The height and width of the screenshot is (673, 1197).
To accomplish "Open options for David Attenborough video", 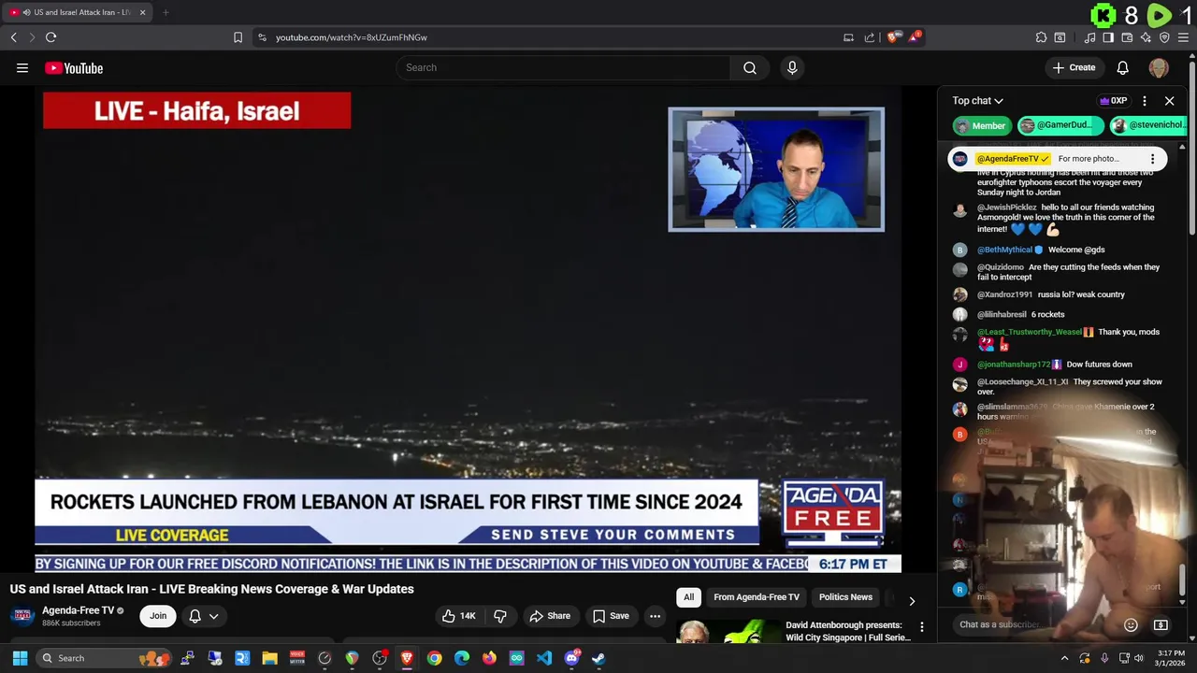I will coord(921,627).
